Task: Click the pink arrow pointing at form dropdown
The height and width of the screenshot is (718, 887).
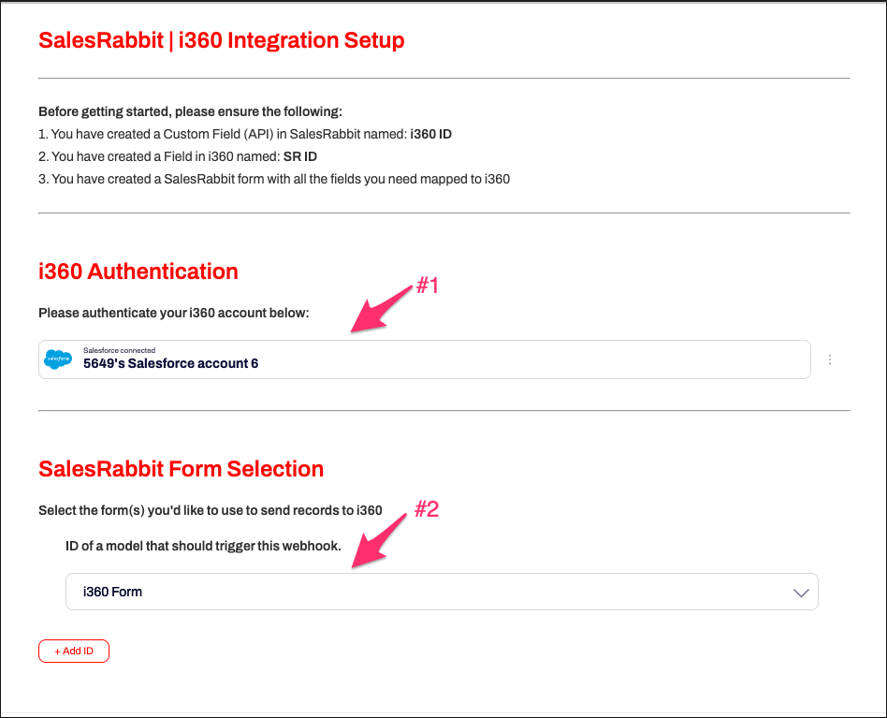Action: click(381, 538)
